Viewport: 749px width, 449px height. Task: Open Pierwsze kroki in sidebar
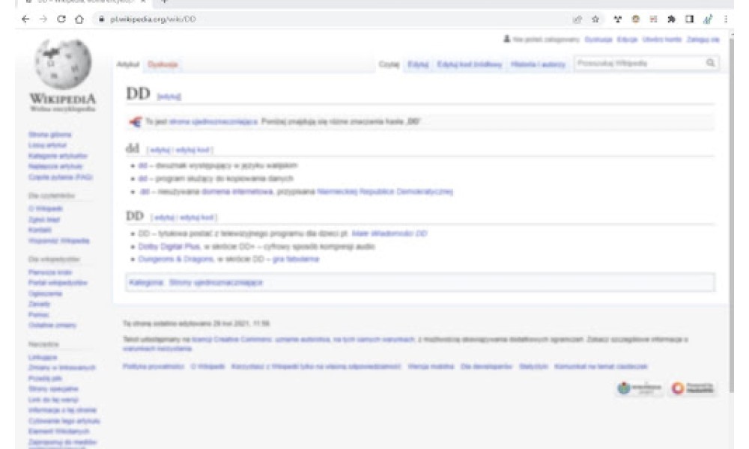pos(50,272)
